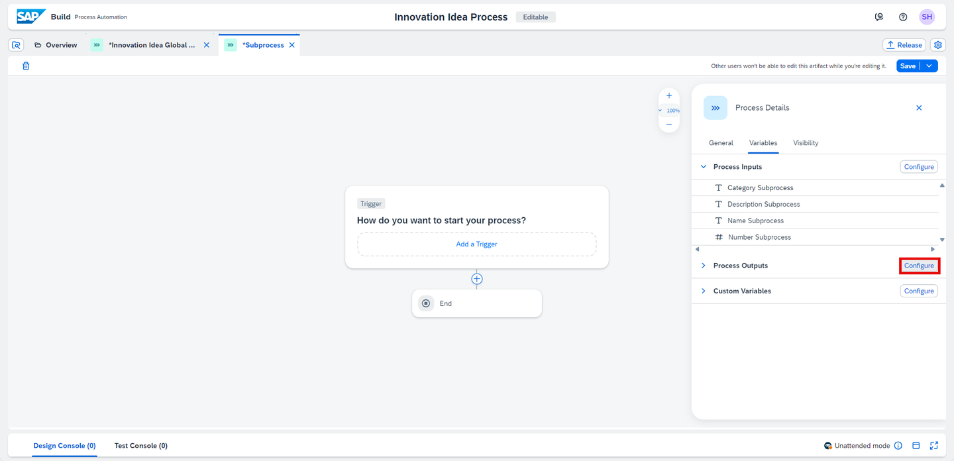Configure the Process Outputs

pos(919,266)
